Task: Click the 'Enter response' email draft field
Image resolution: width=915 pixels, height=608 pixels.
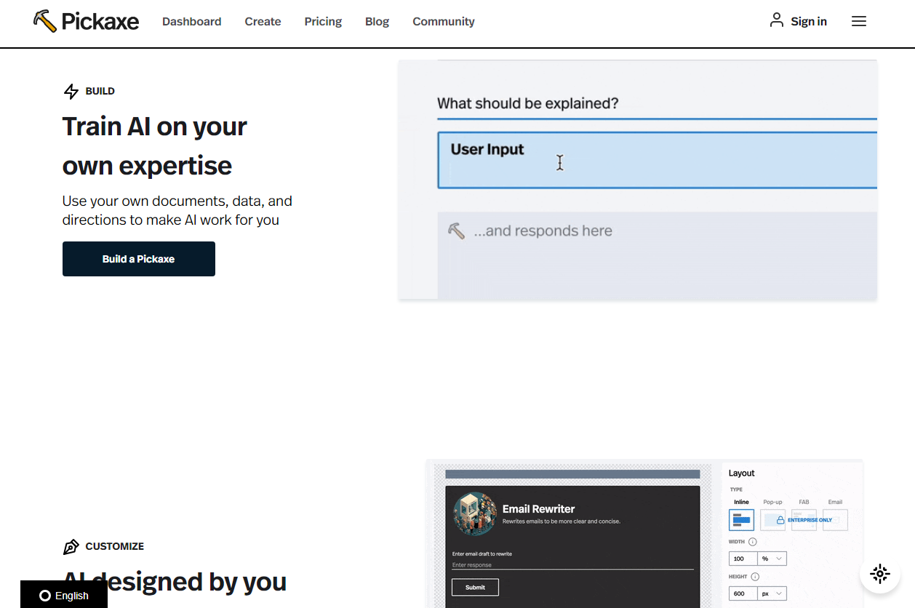Action: [x=572, y=565]
